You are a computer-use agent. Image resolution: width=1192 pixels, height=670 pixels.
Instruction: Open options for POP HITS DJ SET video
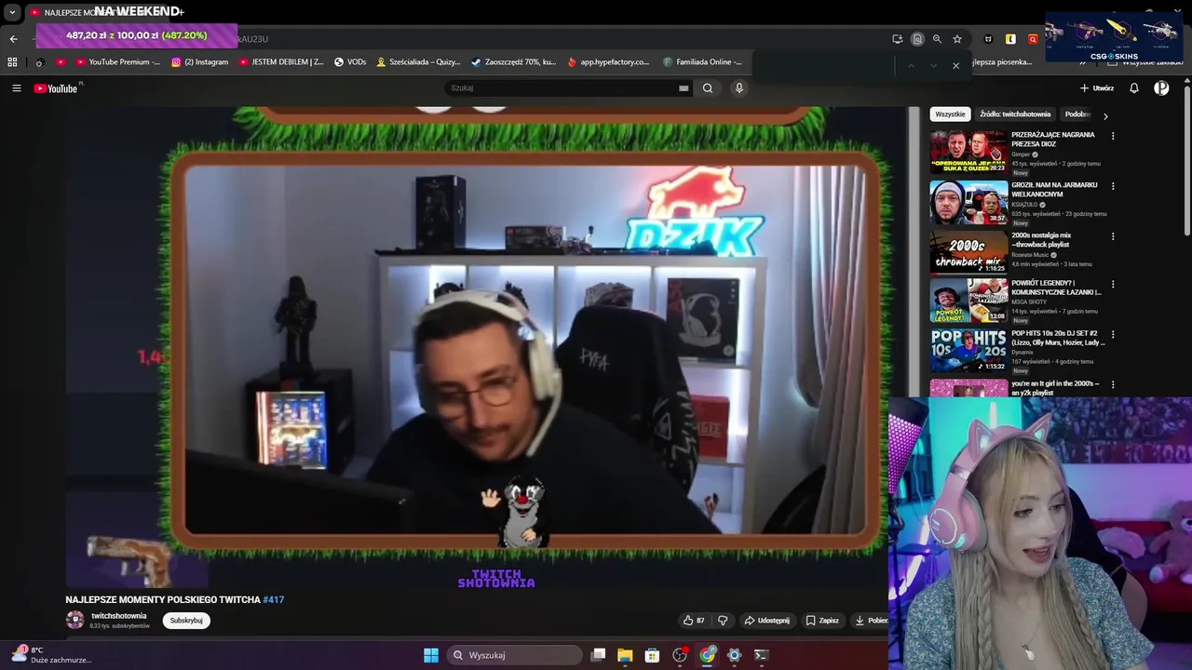pyautogui.click(x=1112, y=334)
